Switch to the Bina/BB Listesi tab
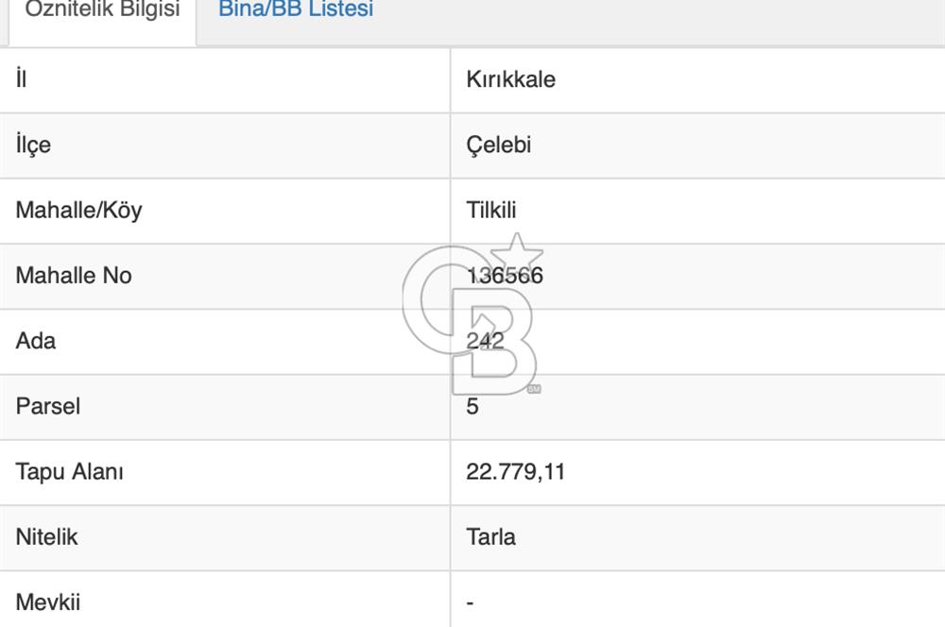Image resolution: width=945 pixels, height=627 pixels. point(296,9)
